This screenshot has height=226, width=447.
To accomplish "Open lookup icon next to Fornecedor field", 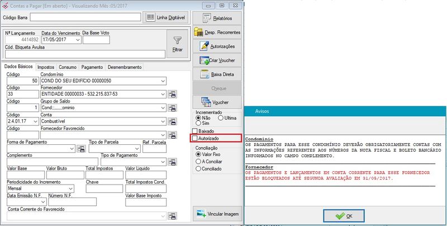I will click(173, 94).
